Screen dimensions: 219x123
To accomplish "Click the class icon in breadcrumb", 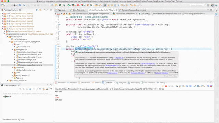I will click(x=114, y=14).
